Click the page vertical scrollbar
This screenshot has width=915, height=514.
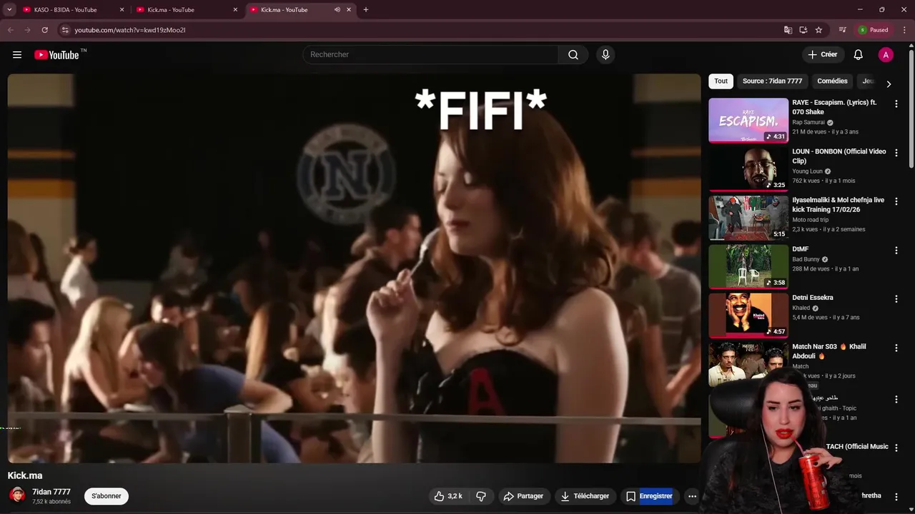coord(911,107)
